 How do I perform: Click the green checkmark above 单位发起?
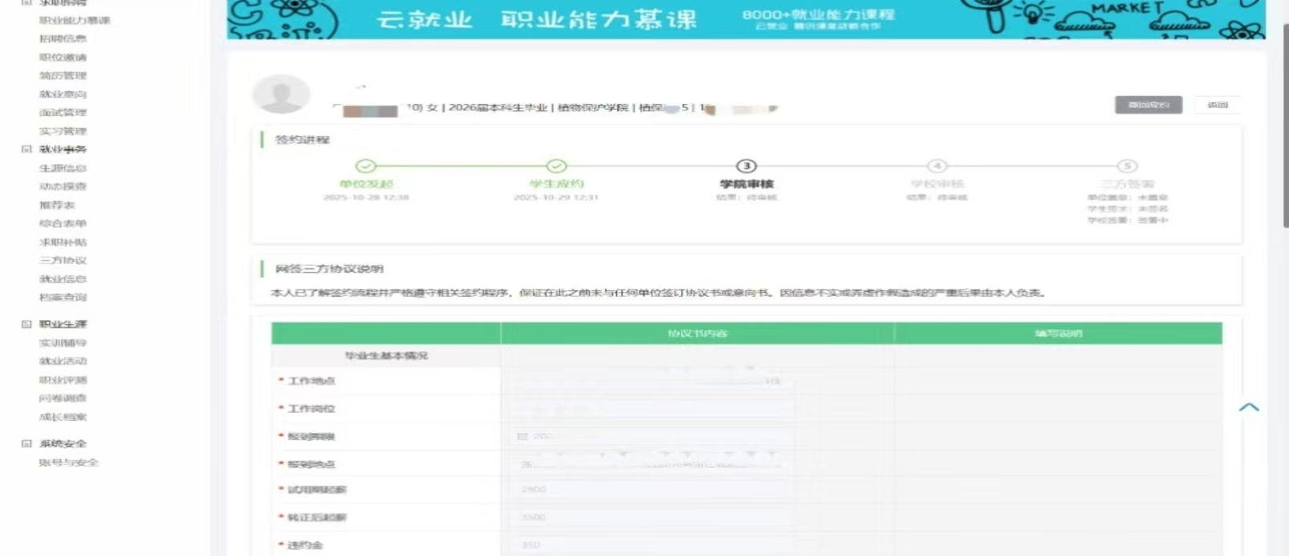tap(366, 166)
